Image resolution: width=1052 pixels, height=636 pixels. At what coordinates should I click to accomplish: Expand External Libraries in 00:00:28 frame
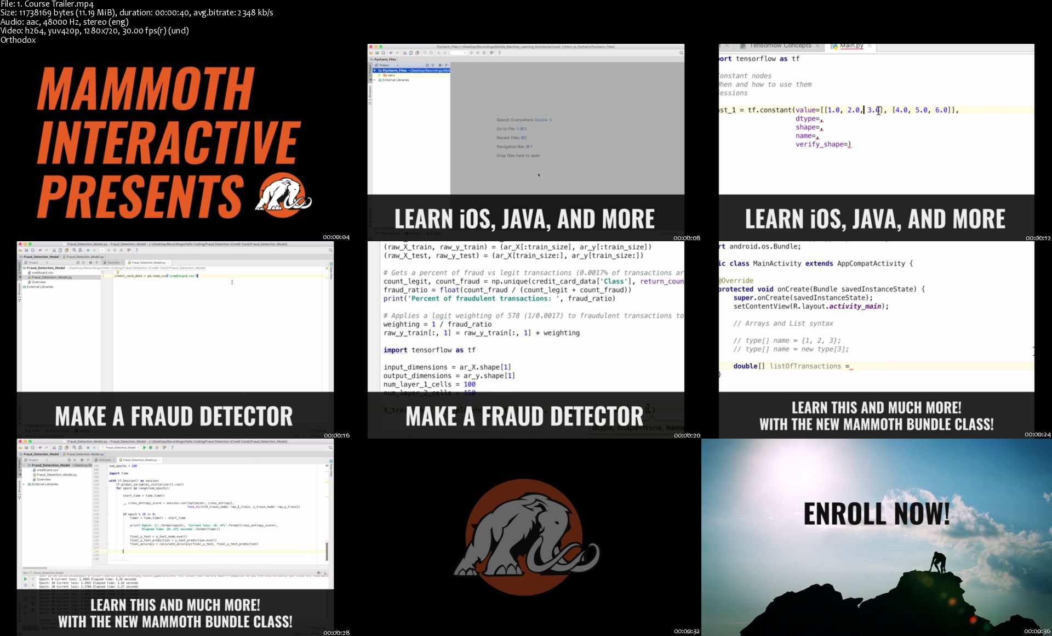[24, 484]
